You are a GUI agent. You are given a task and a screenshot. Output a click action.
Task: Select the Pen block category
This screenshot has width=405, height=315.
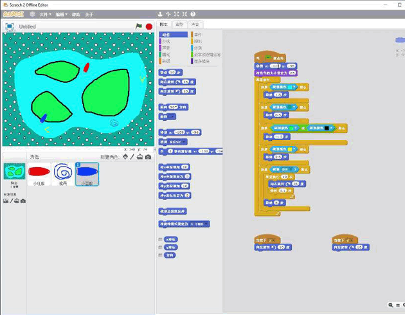click(166, 55)
